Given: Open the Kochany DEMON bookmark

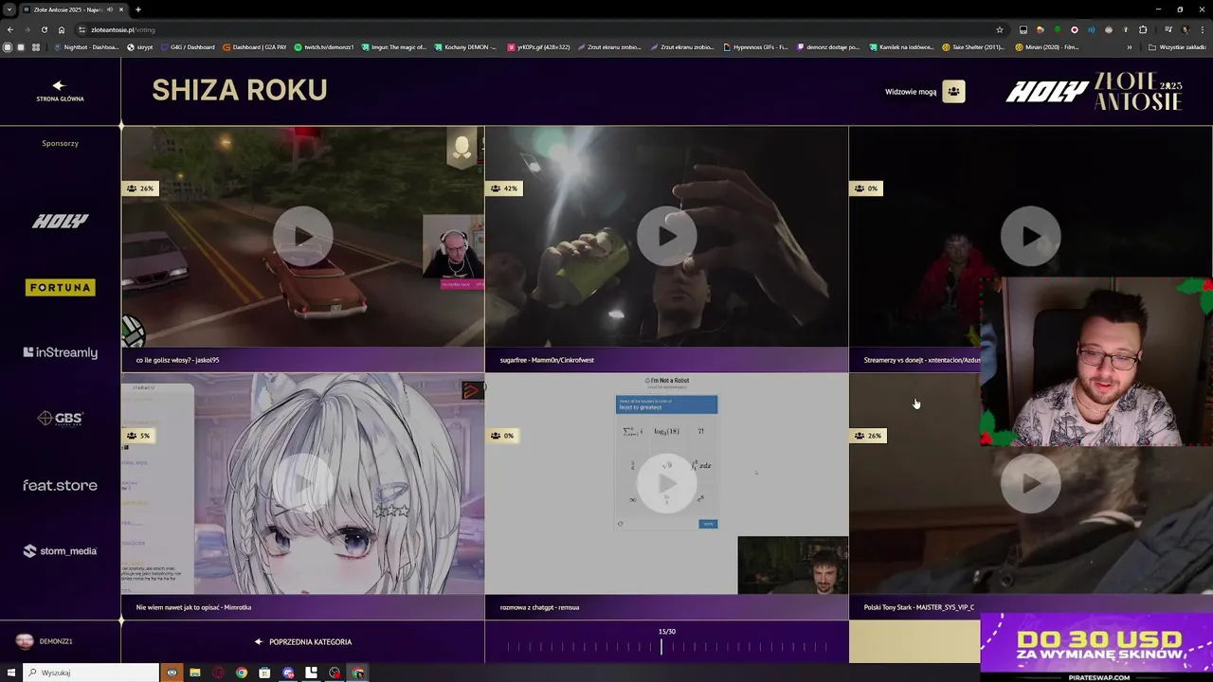Looking at the screenshot, I should pos(465,46).
